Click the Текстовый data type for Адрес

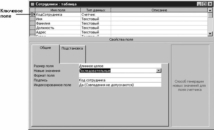click(x=96, y=32)
